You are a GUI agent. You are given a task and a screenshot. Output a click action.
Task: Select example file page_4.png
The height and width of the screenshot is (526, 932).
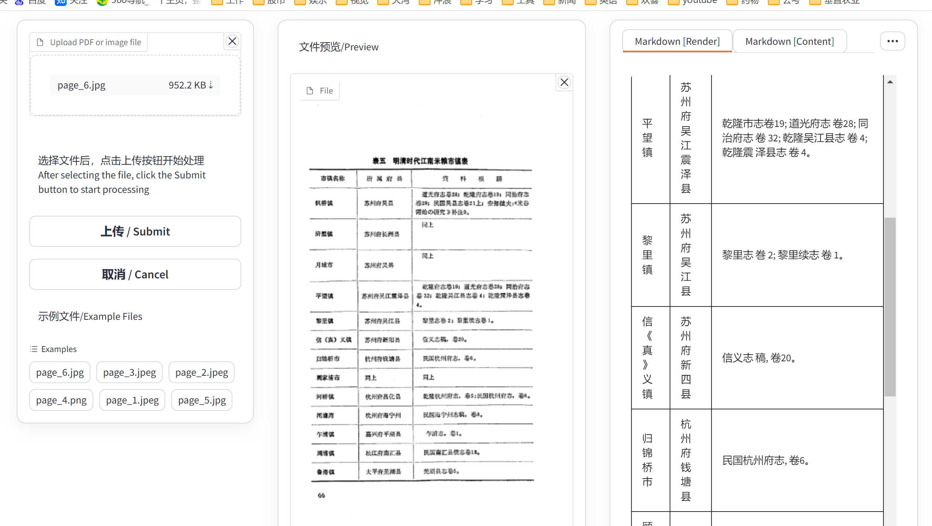[x=61, y=400]
